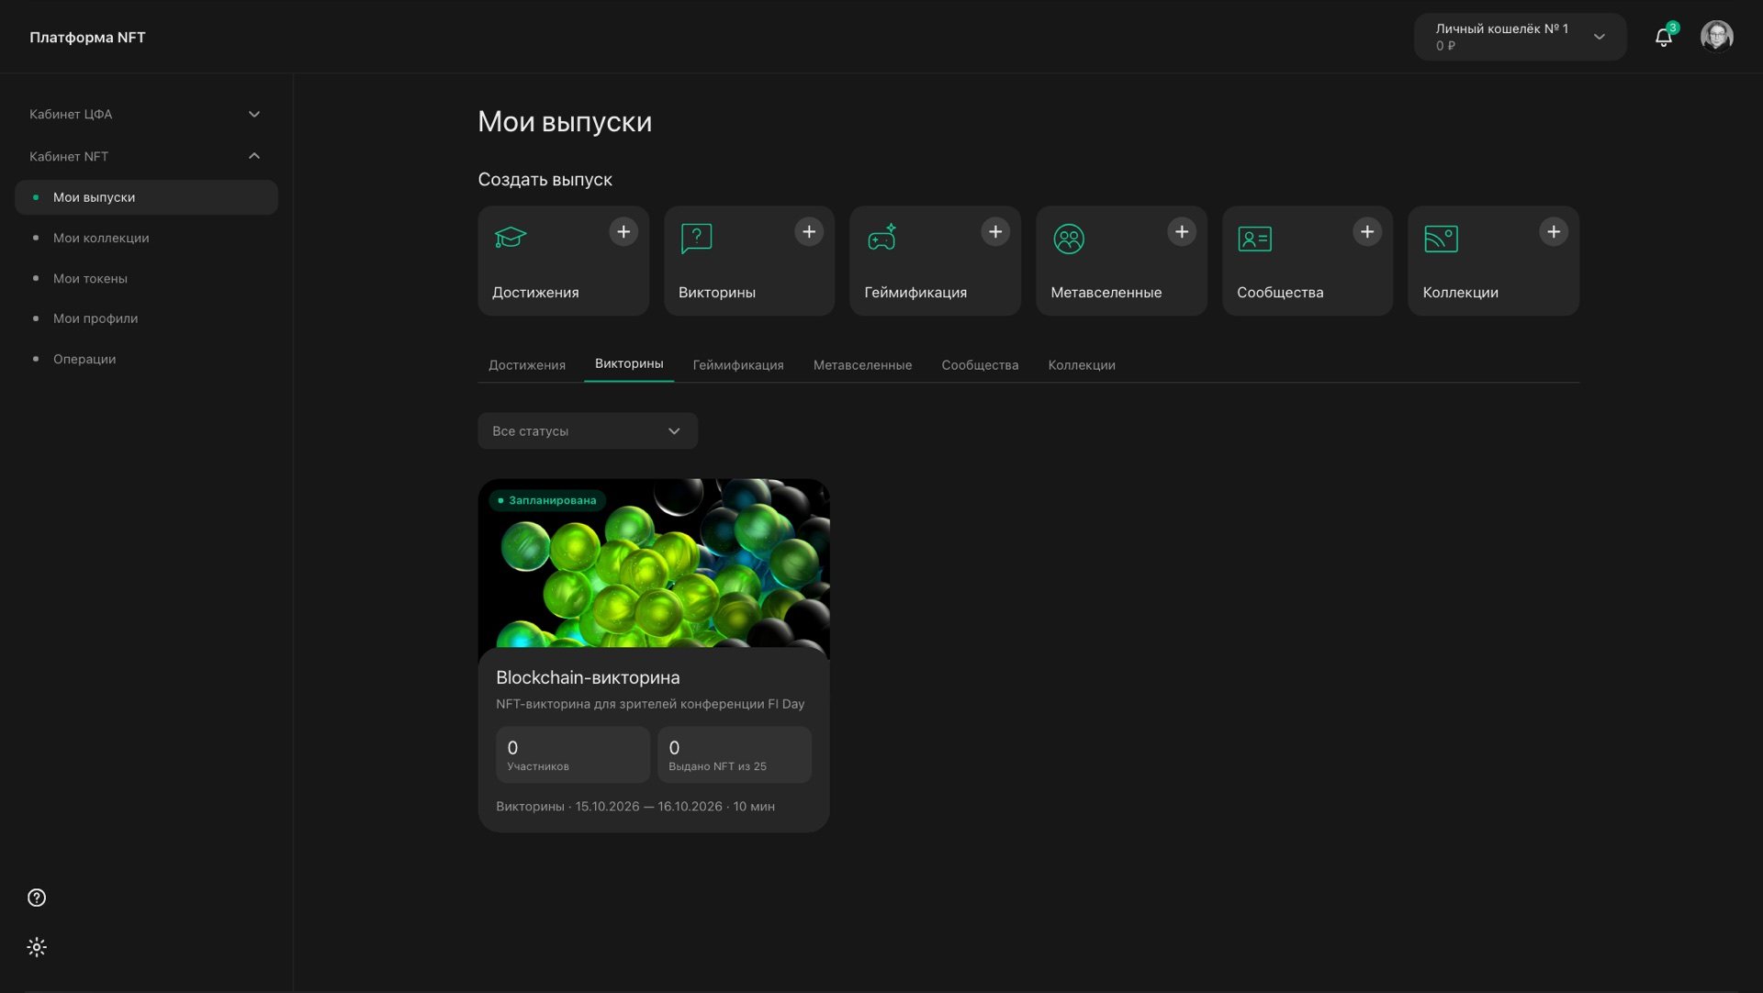Open help question mark icon
This screenshot has height=993, width=1763.
[x=37, y=898]
